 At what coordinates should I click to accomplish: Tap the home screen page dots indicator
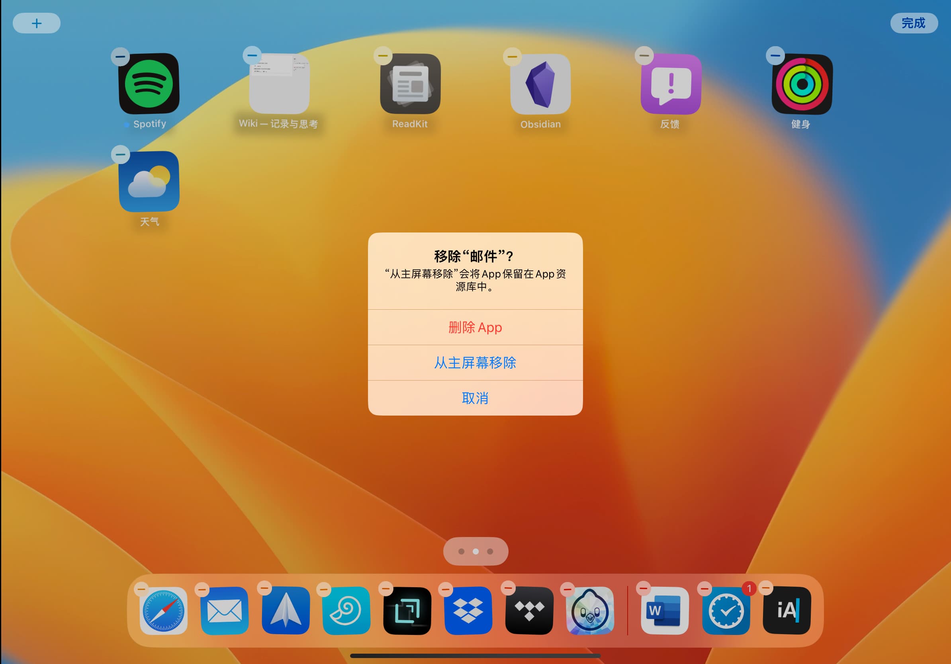[475, 551]
